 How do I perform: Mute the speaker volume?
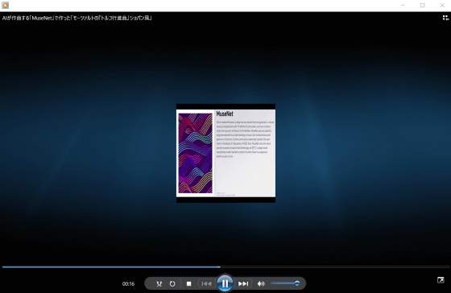click(261, 284)
